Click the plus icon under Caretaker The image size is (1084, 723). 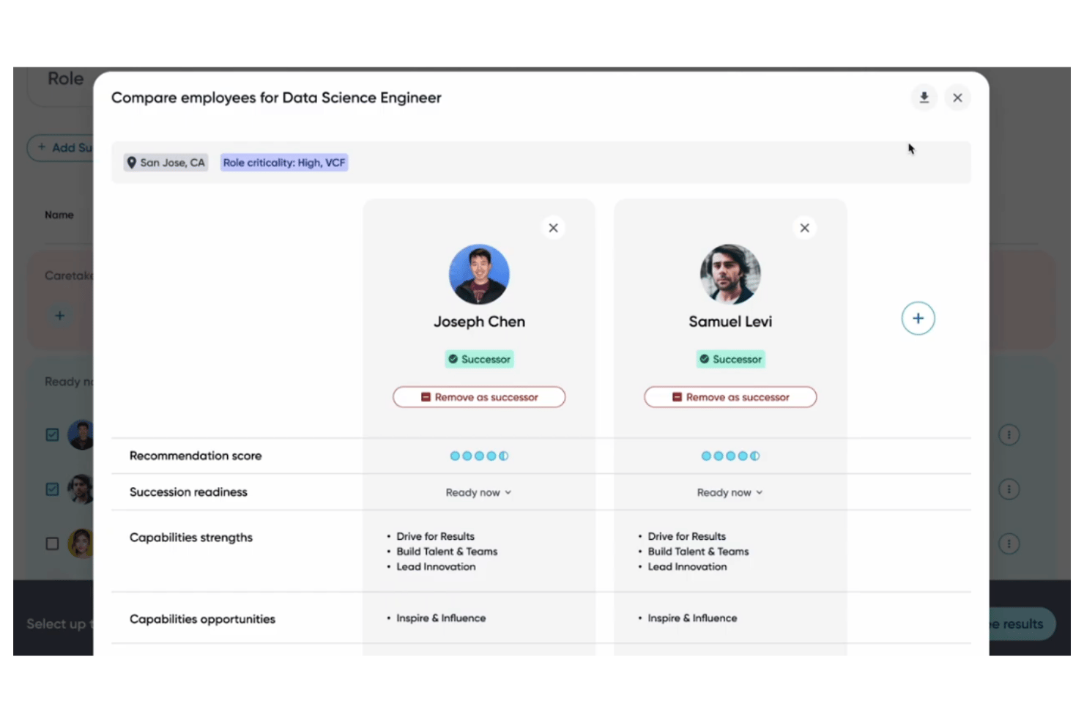(60, 316)
